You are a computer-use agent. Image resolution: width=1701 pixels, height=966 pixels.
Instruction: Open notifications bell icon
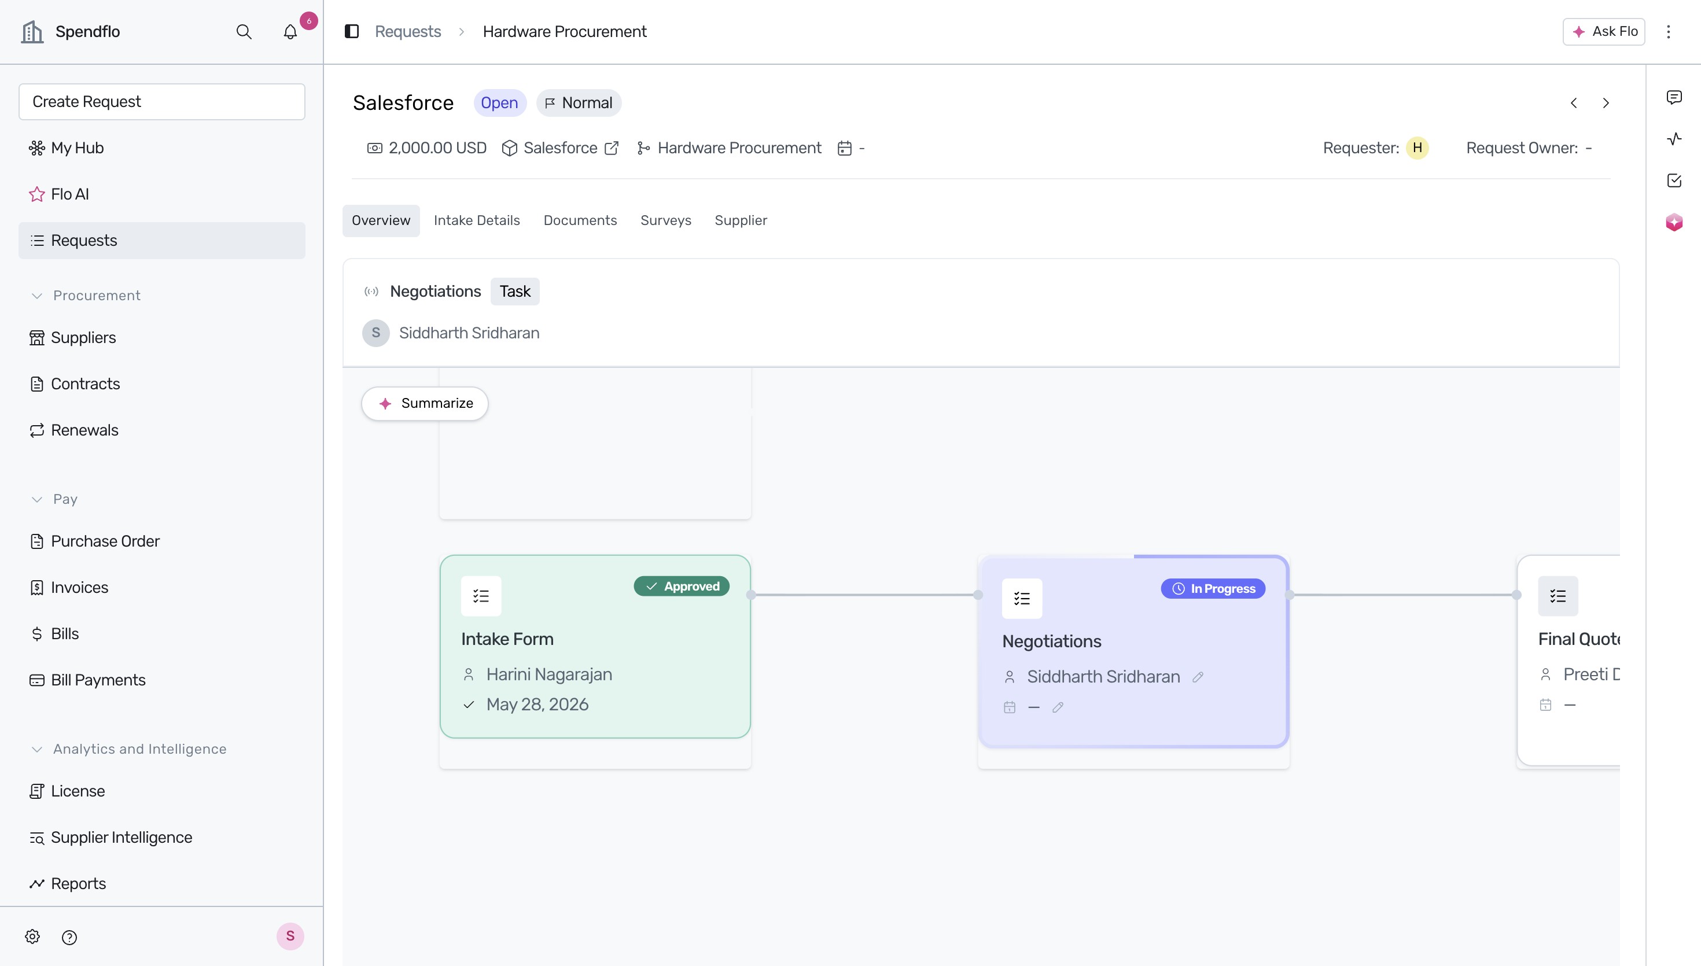click(x=290, y=32)
